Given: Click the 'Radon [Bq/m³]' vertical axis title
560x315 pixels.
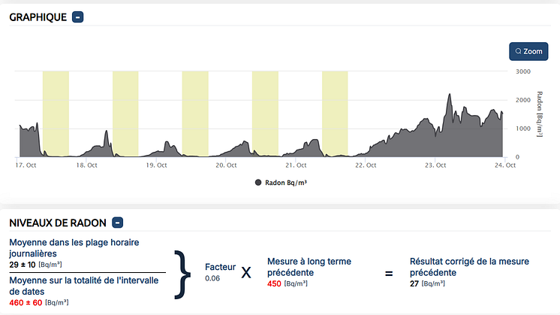Looking at the screenshot, I should [x=540, y=114].
